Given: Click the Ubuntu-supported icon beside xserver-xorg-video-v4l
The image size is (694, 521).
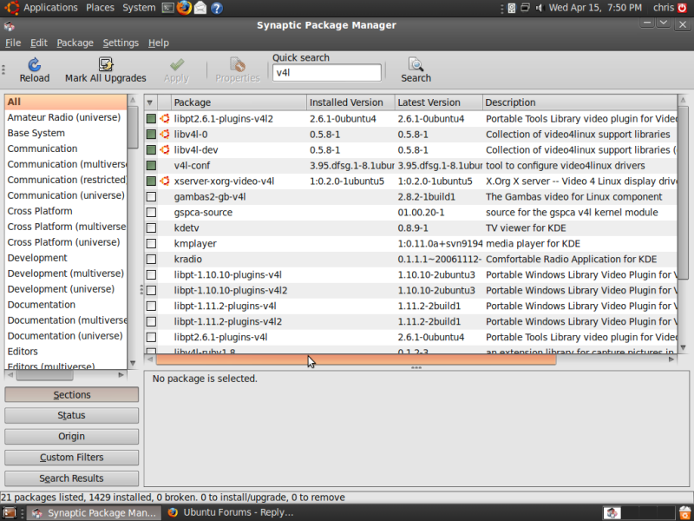Looking at the screenshot, I should pos(165,181).
